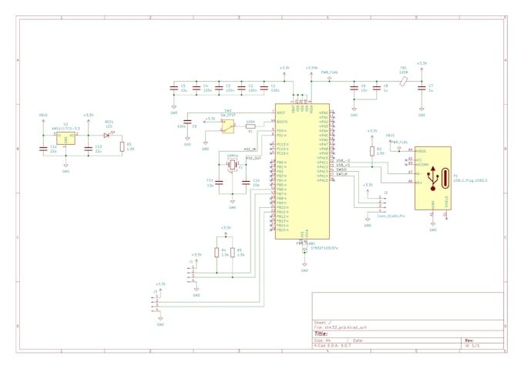
Task: Click capacitor C4 symbol
Action: pyautogui.click(x=196, y=88)
